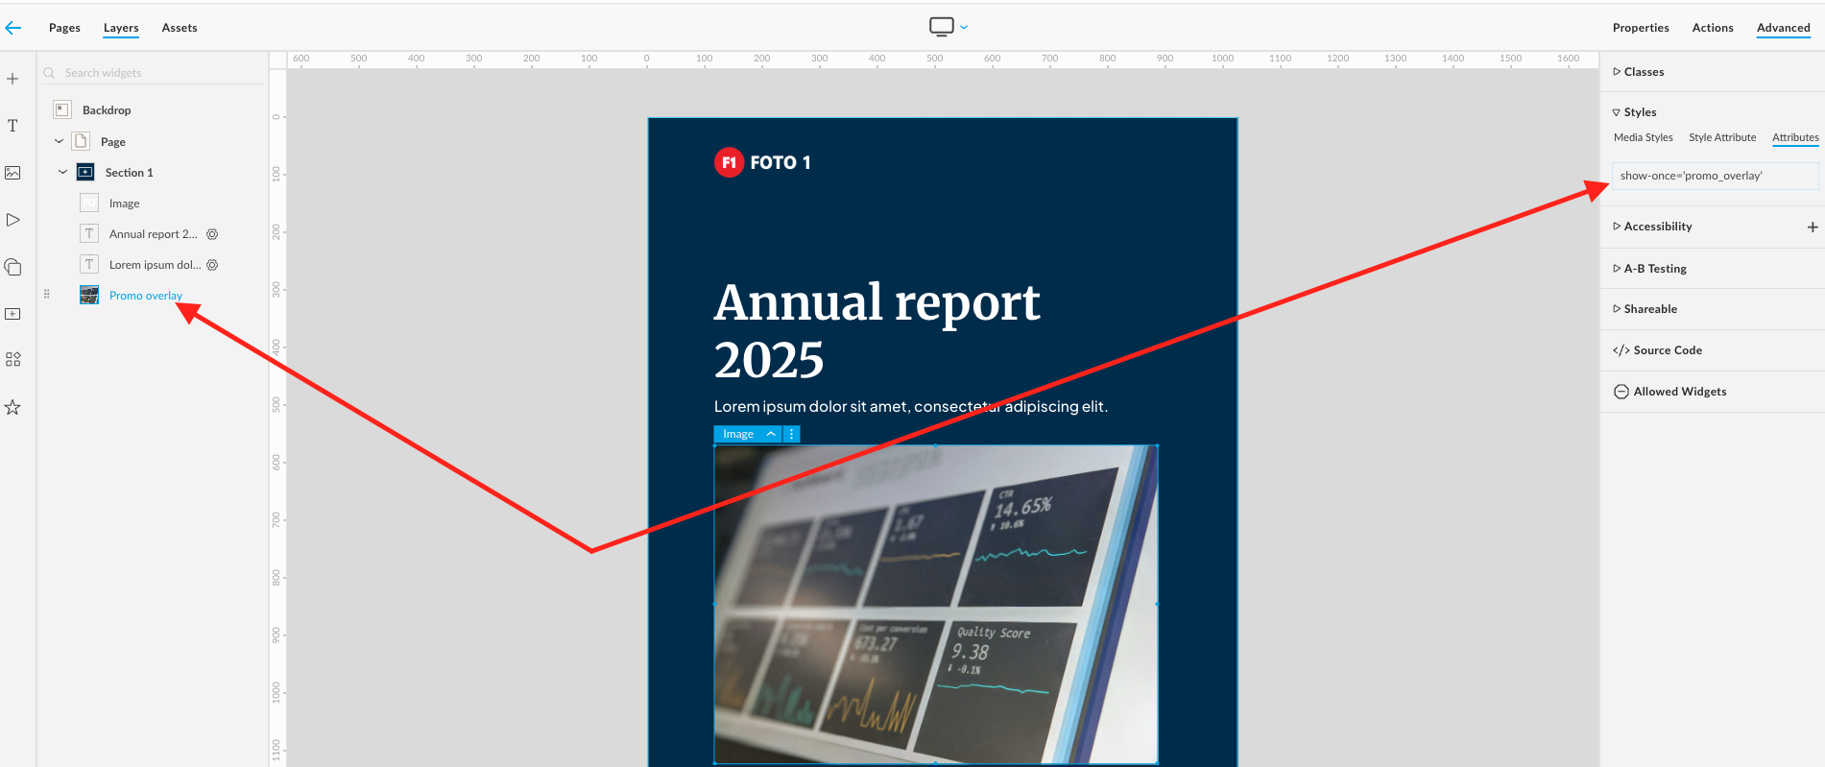The image size is (1825, 767).
Task: Select the Attributes sub-tab
Action: 1795,137
